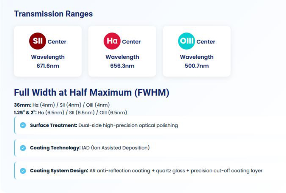Click the checkmark icon beside Surface Treatment
The height and width of the screenshot is (193, 286).
click(23, 125)
